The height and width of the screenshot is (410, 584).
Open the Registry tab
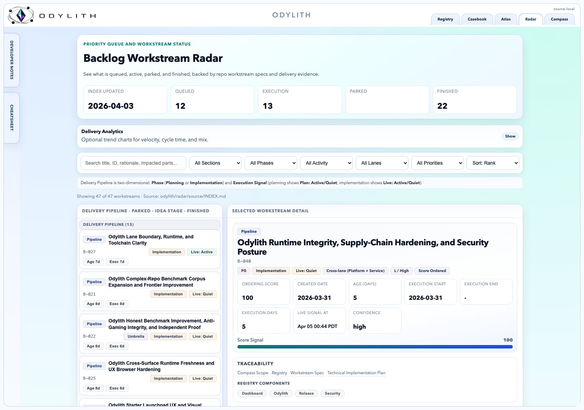445,19
